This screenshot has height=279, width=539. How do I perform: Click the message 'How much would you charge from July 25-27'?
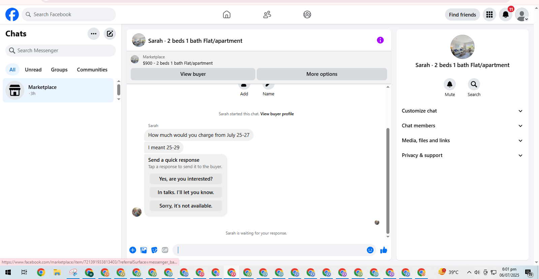(x=199, y=135)
